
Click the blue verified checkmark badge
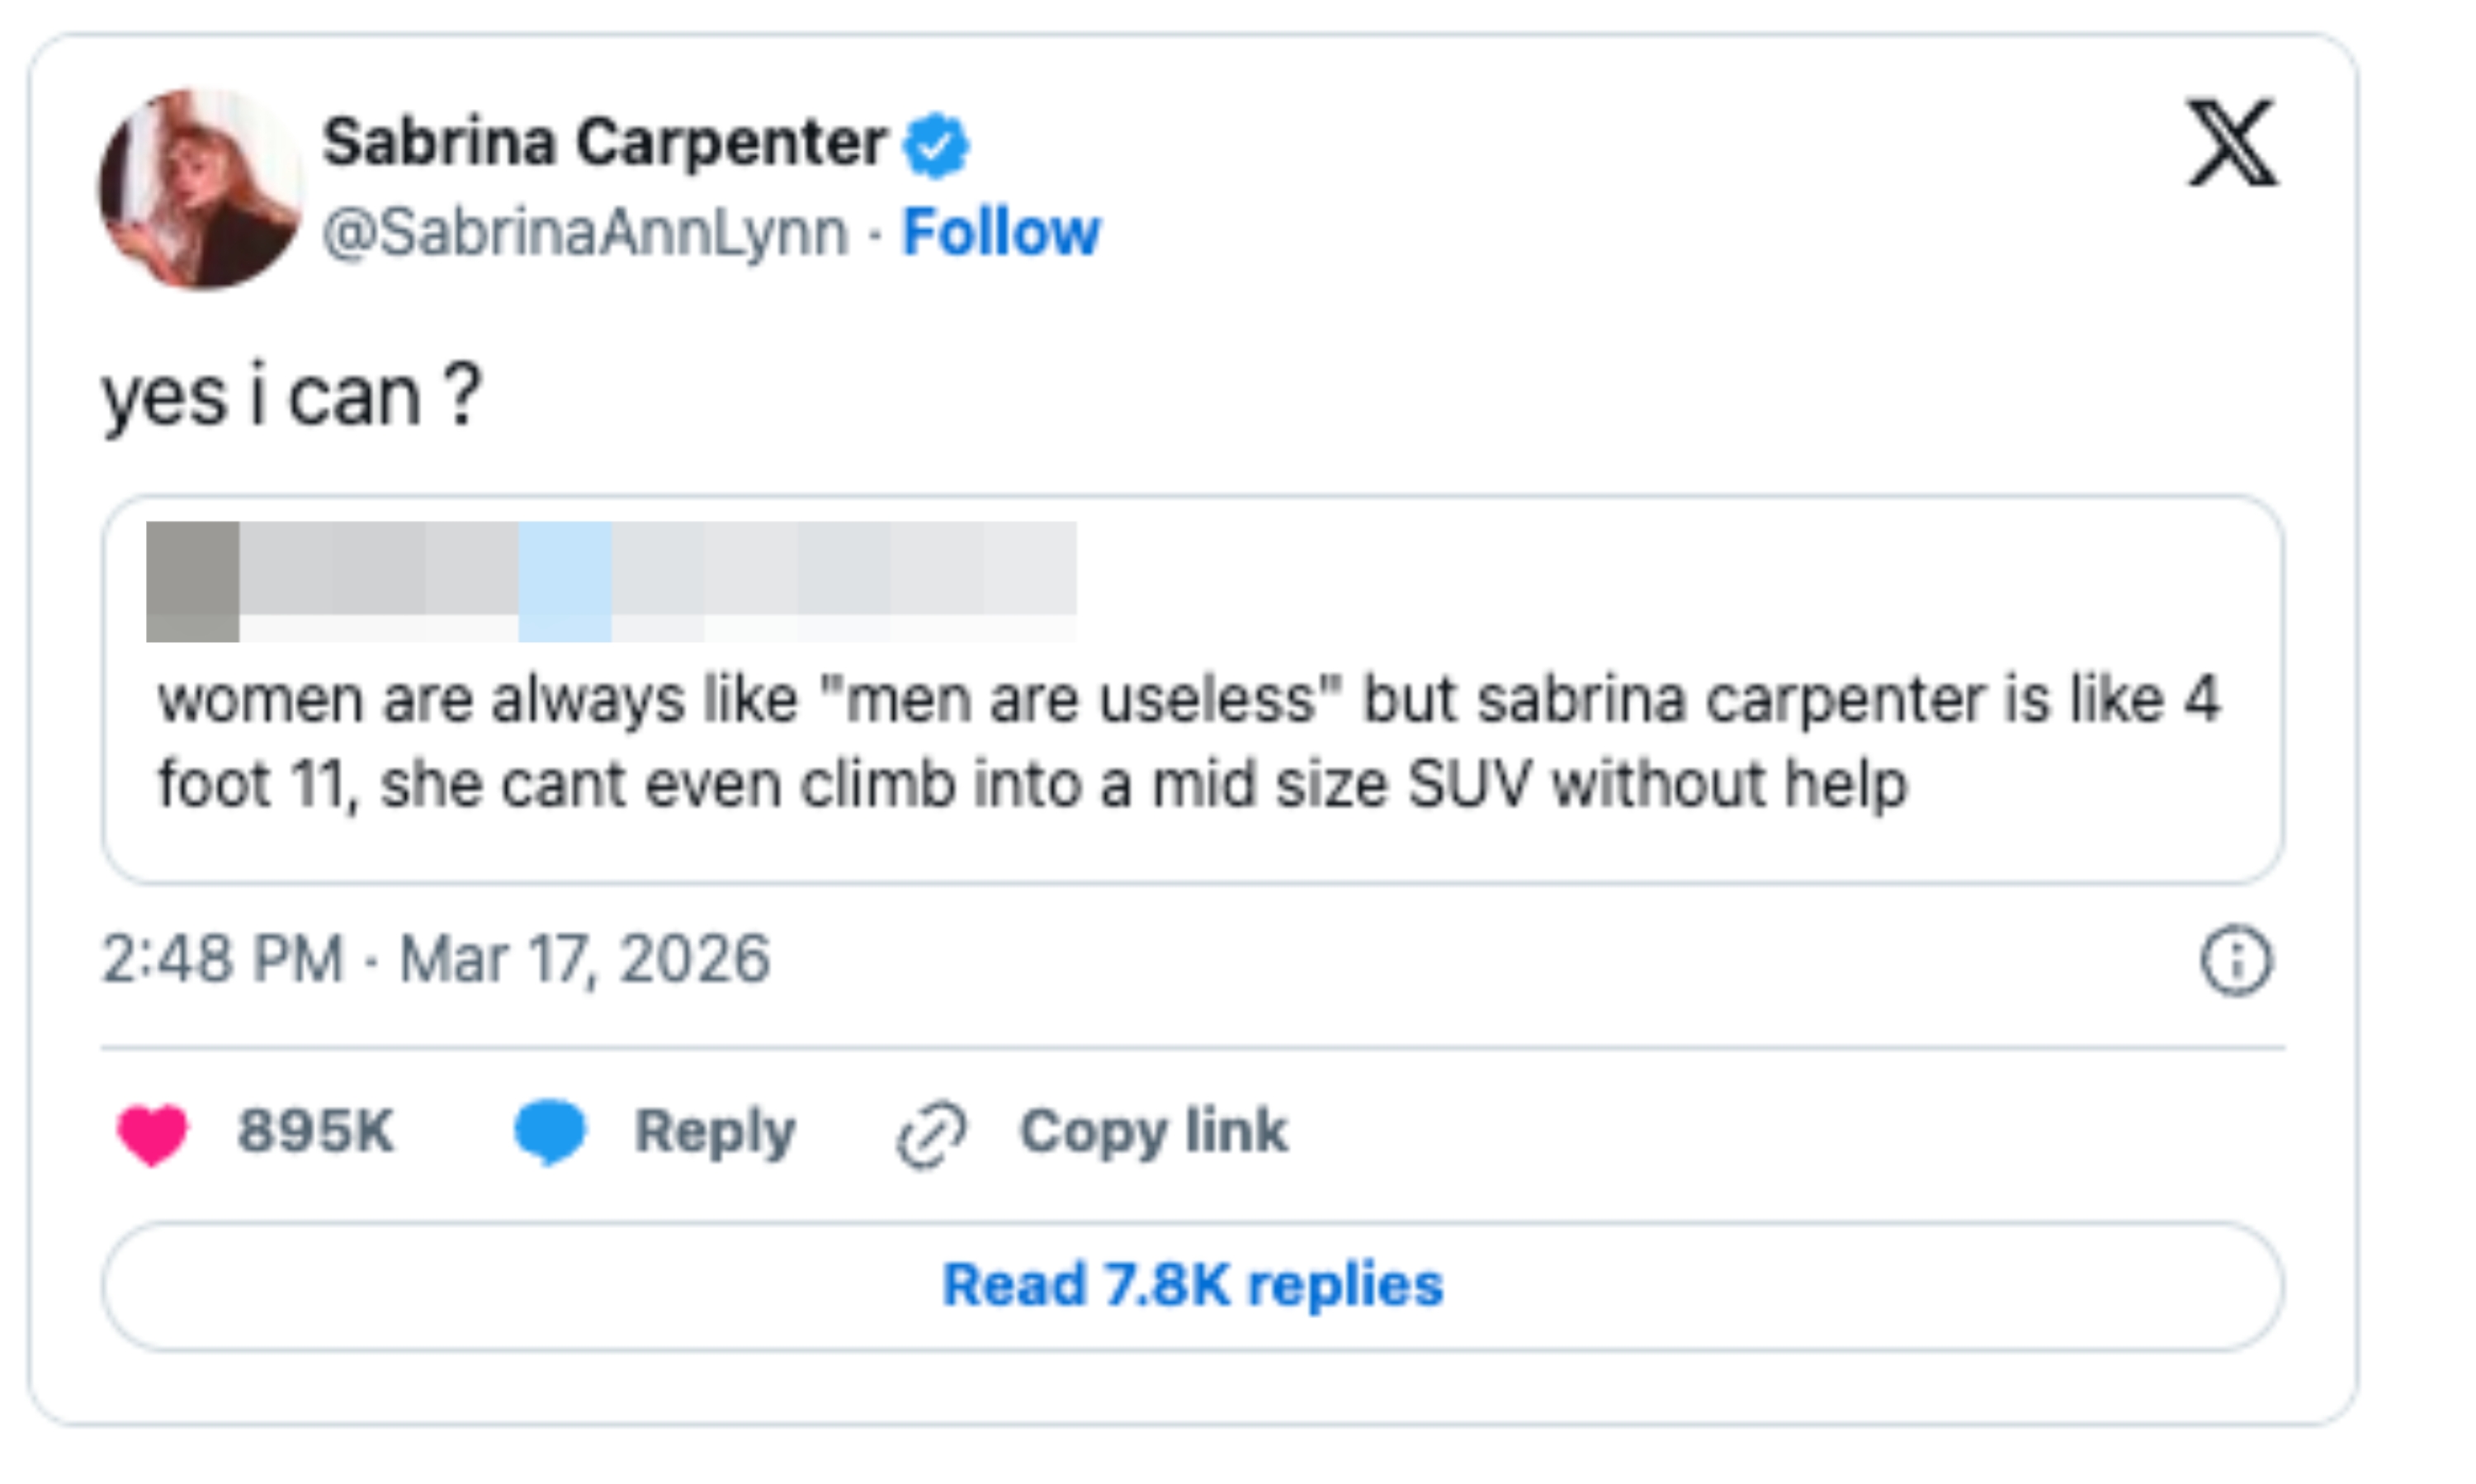(x=935, y=144)
